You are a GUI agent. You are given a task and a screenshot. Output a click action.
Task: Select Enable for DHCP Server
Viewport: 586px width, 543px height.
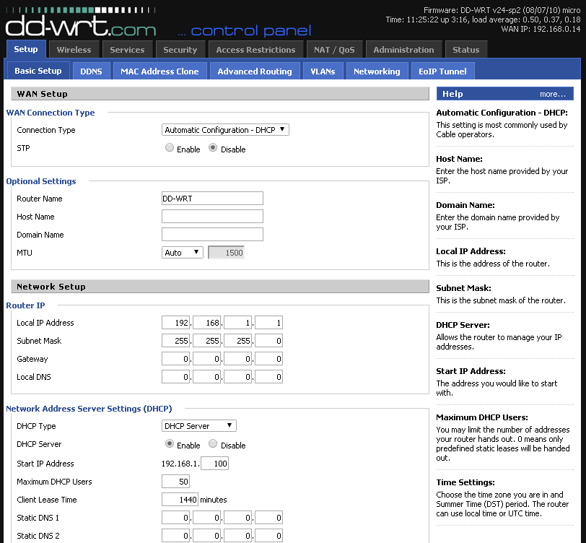click(x=170, y=443)
